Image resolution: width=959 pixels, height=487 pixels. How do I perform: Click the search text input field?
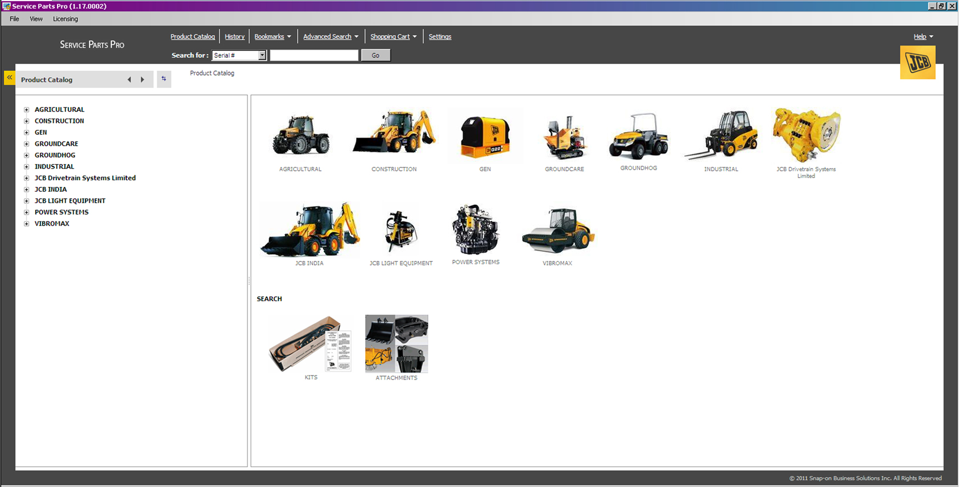(x=314, y=55)
